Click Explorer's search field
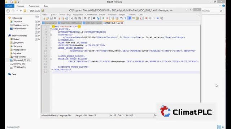Viewport: 231px width, 129px height. tap(212, 11)
